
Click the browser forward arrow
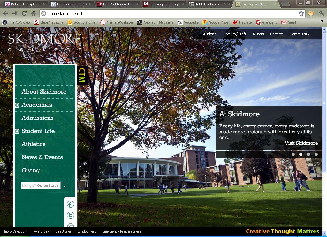coord(15,13)
